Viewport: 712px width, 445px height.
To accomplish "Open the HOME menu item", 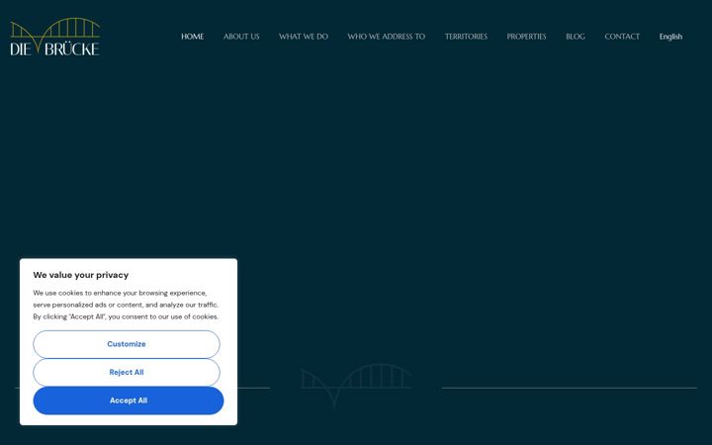I will [193, 37].
